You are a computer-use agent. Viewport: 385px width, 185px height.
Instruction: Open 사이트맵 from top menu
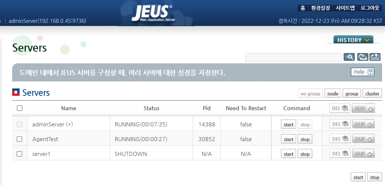(345, 8)
